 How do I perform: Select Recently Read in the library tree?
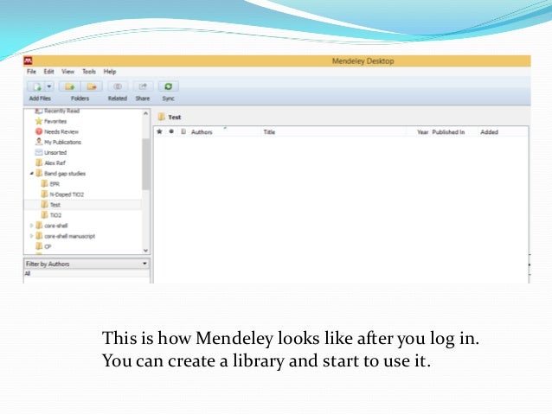pyautogui.click(x=61, y=111)
